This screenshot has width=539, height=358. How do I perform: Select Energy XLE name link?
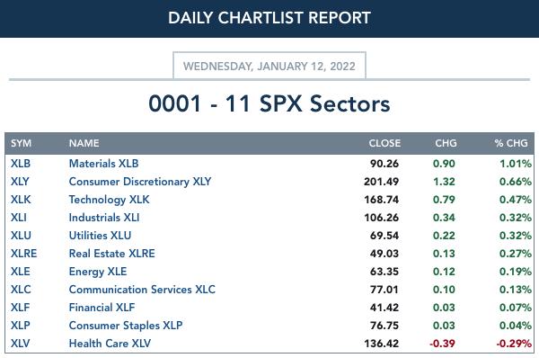click(x=98, y=272)
